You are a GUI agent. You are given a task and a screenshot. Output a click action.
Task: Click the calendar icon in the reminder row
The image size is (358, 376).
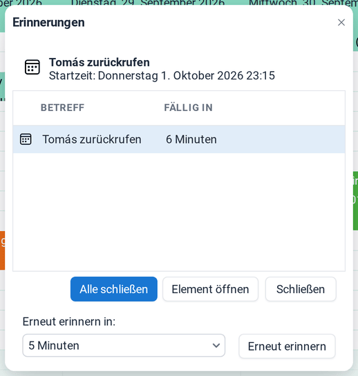click(26, 139)
